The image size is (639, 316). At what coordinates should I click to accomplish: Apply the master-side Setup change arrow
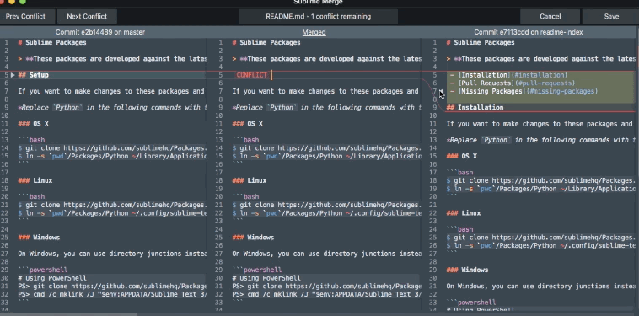pos(13,75)
